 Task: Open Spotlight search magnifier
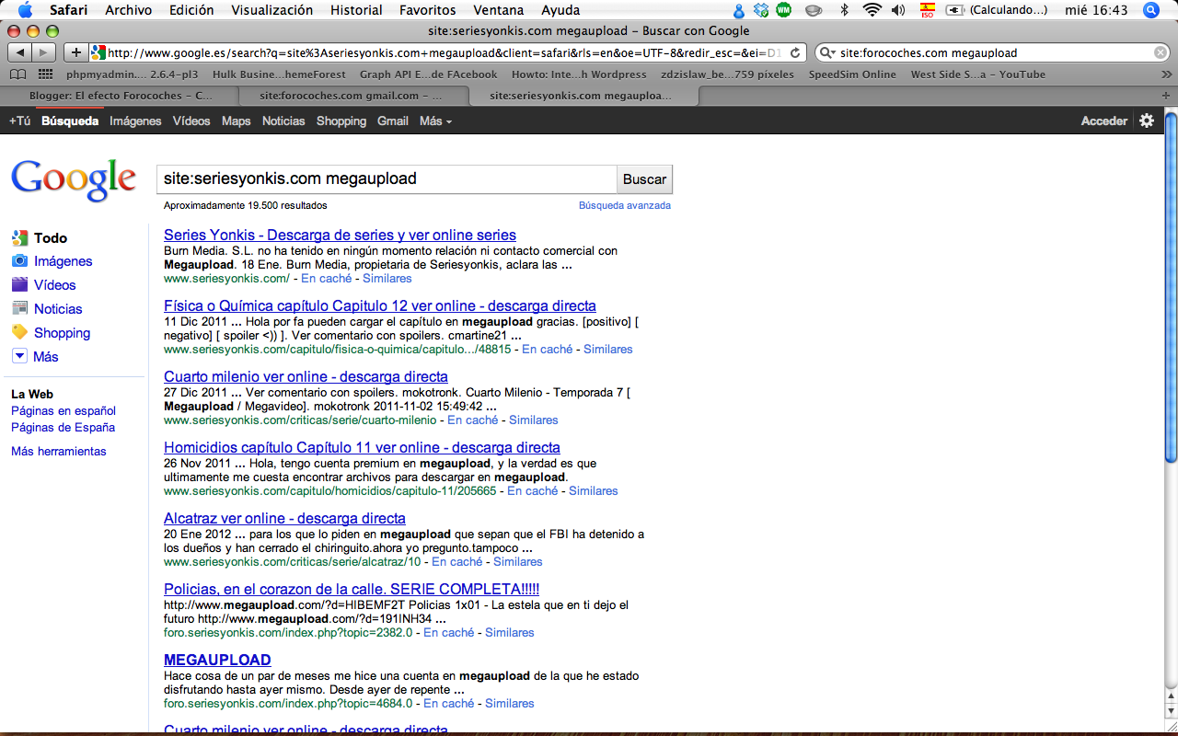pyautogui.click(x=1150, y=10)
